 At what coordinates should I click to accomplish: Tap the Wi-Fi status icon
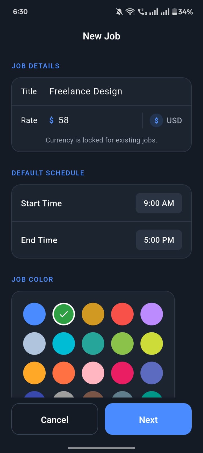[130, 12]
